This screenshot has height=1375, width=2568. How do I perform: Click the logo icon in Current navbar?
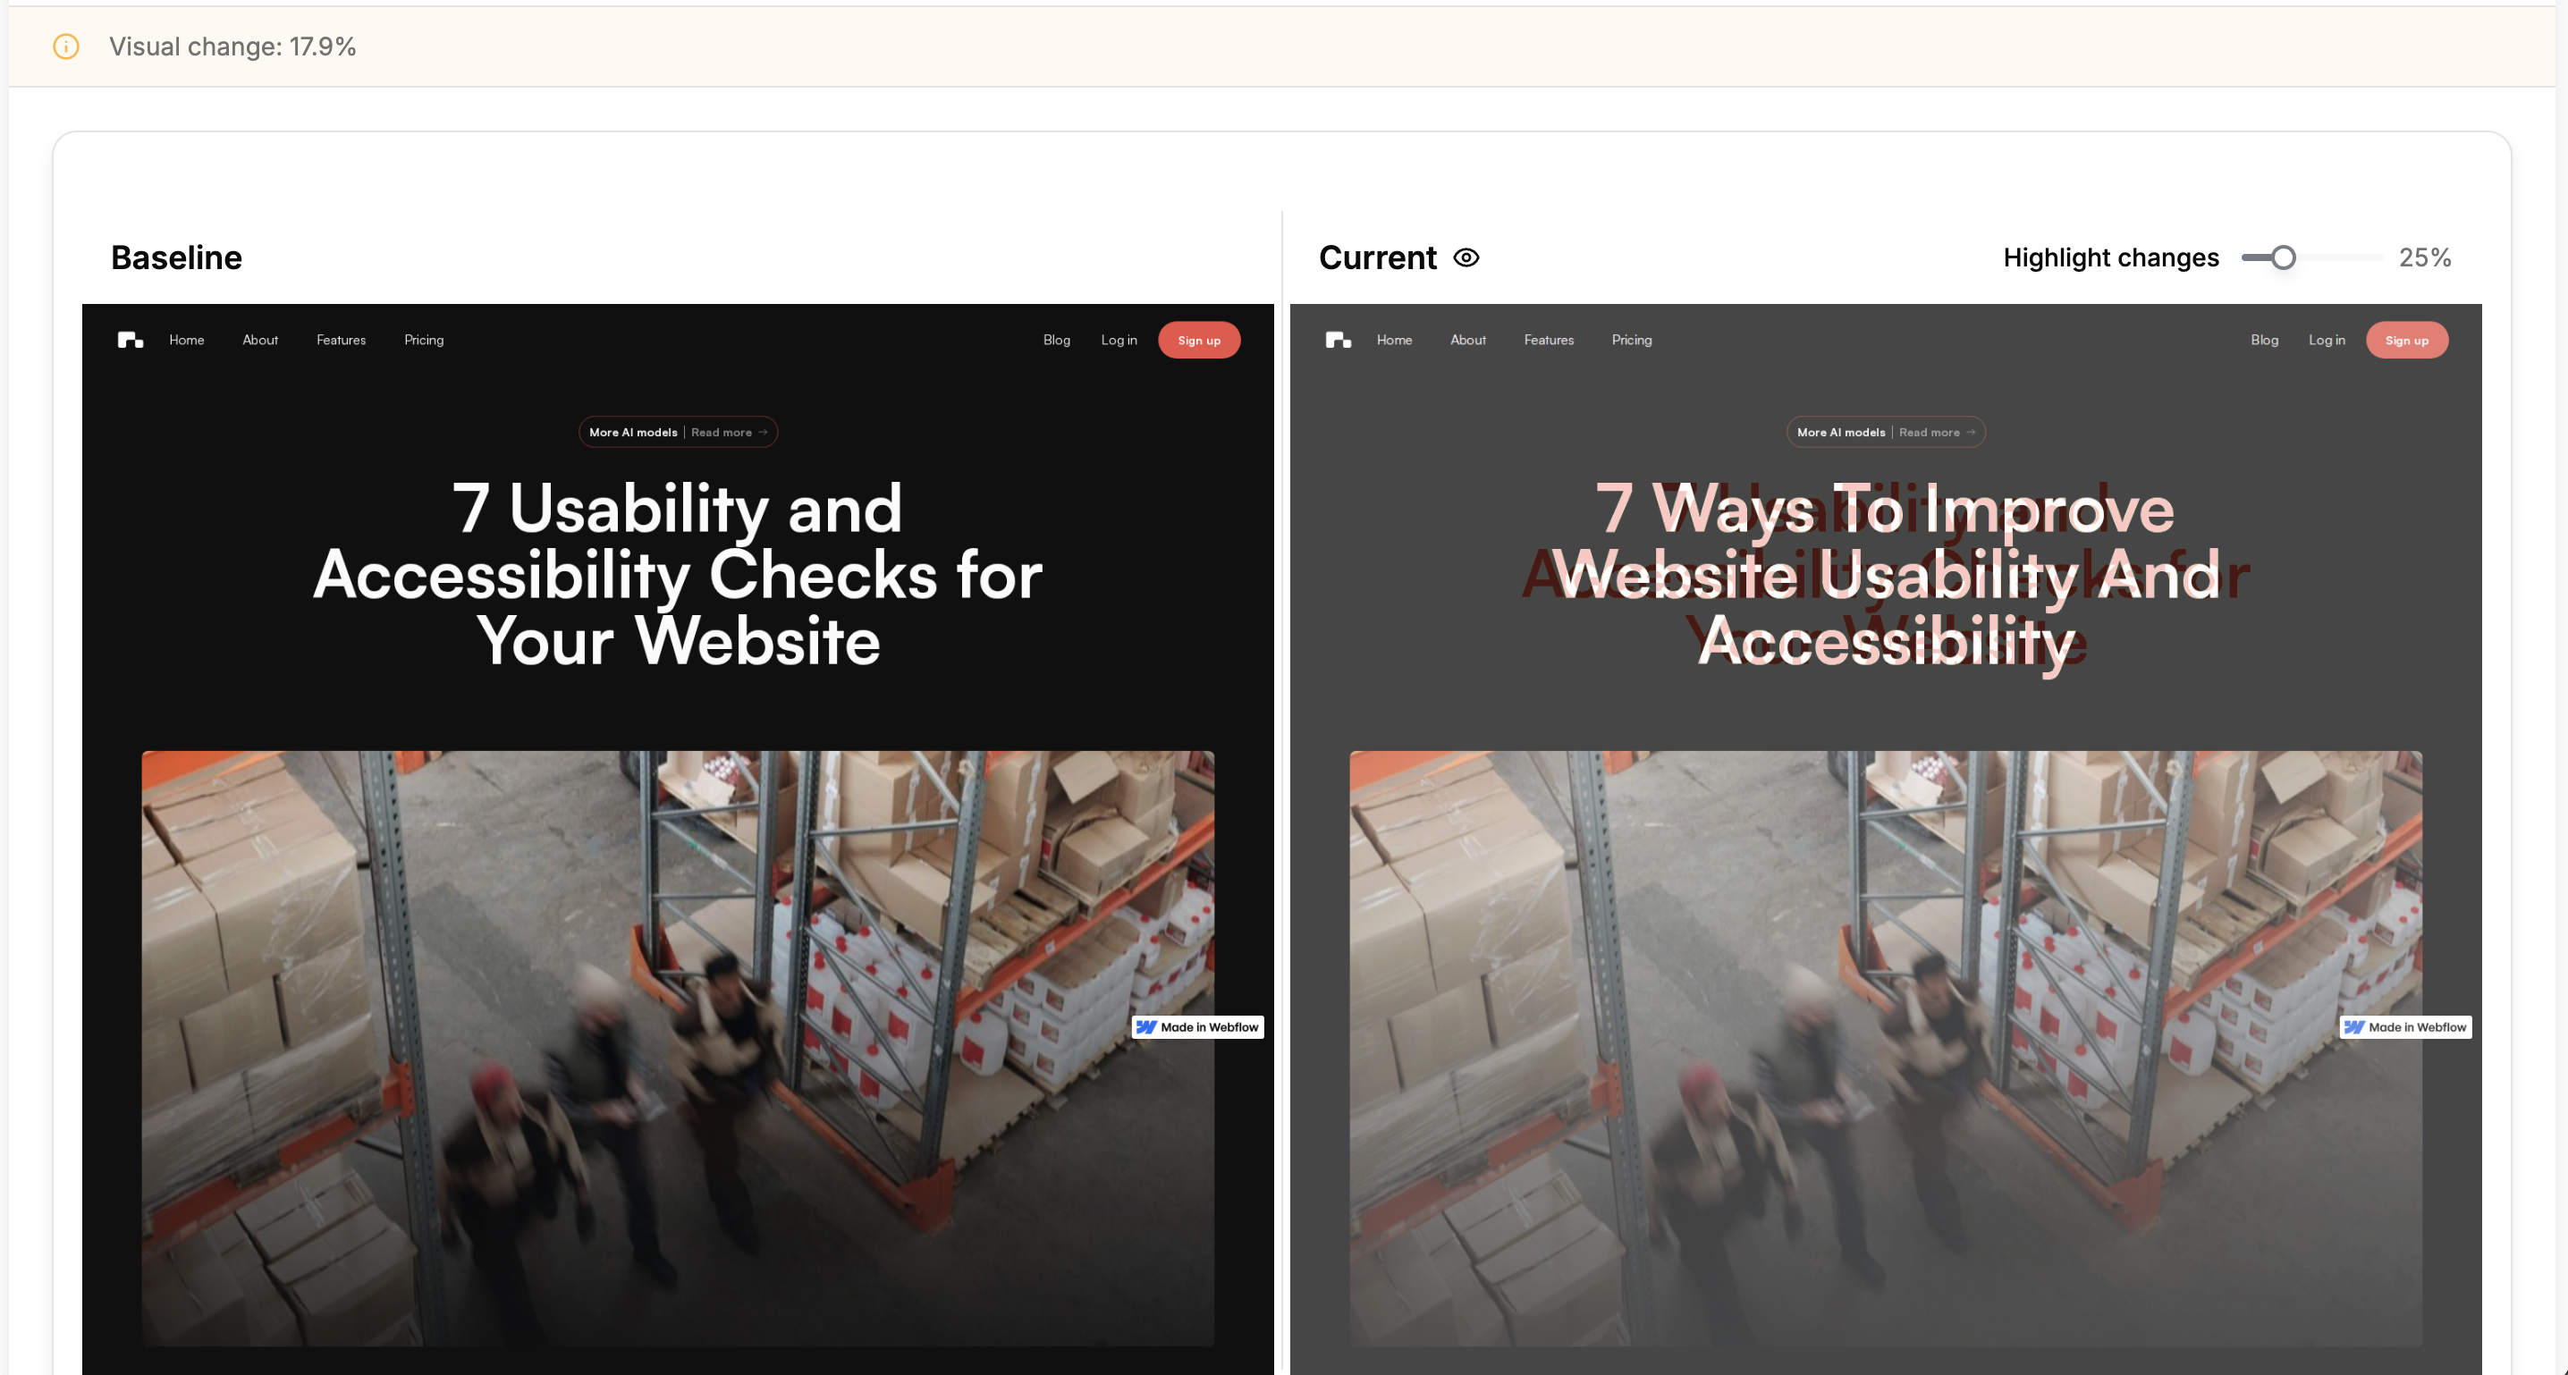1338,340
